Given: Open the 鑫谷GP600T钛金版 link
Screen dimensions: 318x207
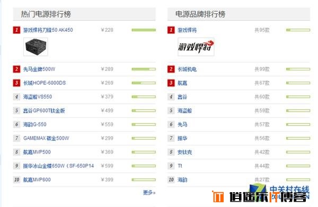Looking at the screenshot, I should coord(44,111).
